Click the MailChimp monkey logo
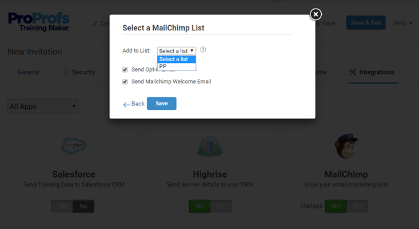The width and height of the screenshot is (419, 229). click(x=345, y=147)
